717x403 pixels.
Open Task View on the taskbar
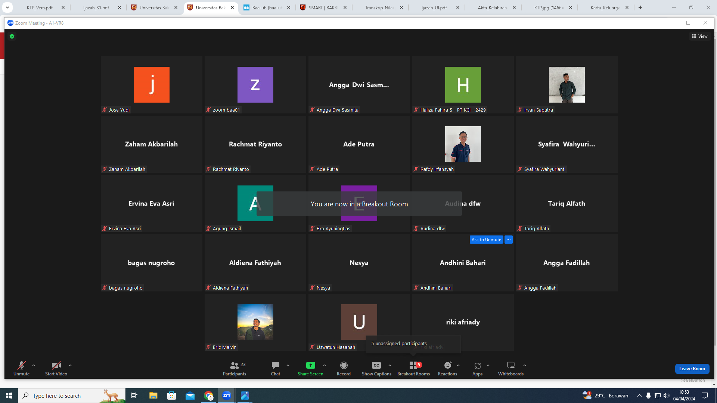click(134, 396)
